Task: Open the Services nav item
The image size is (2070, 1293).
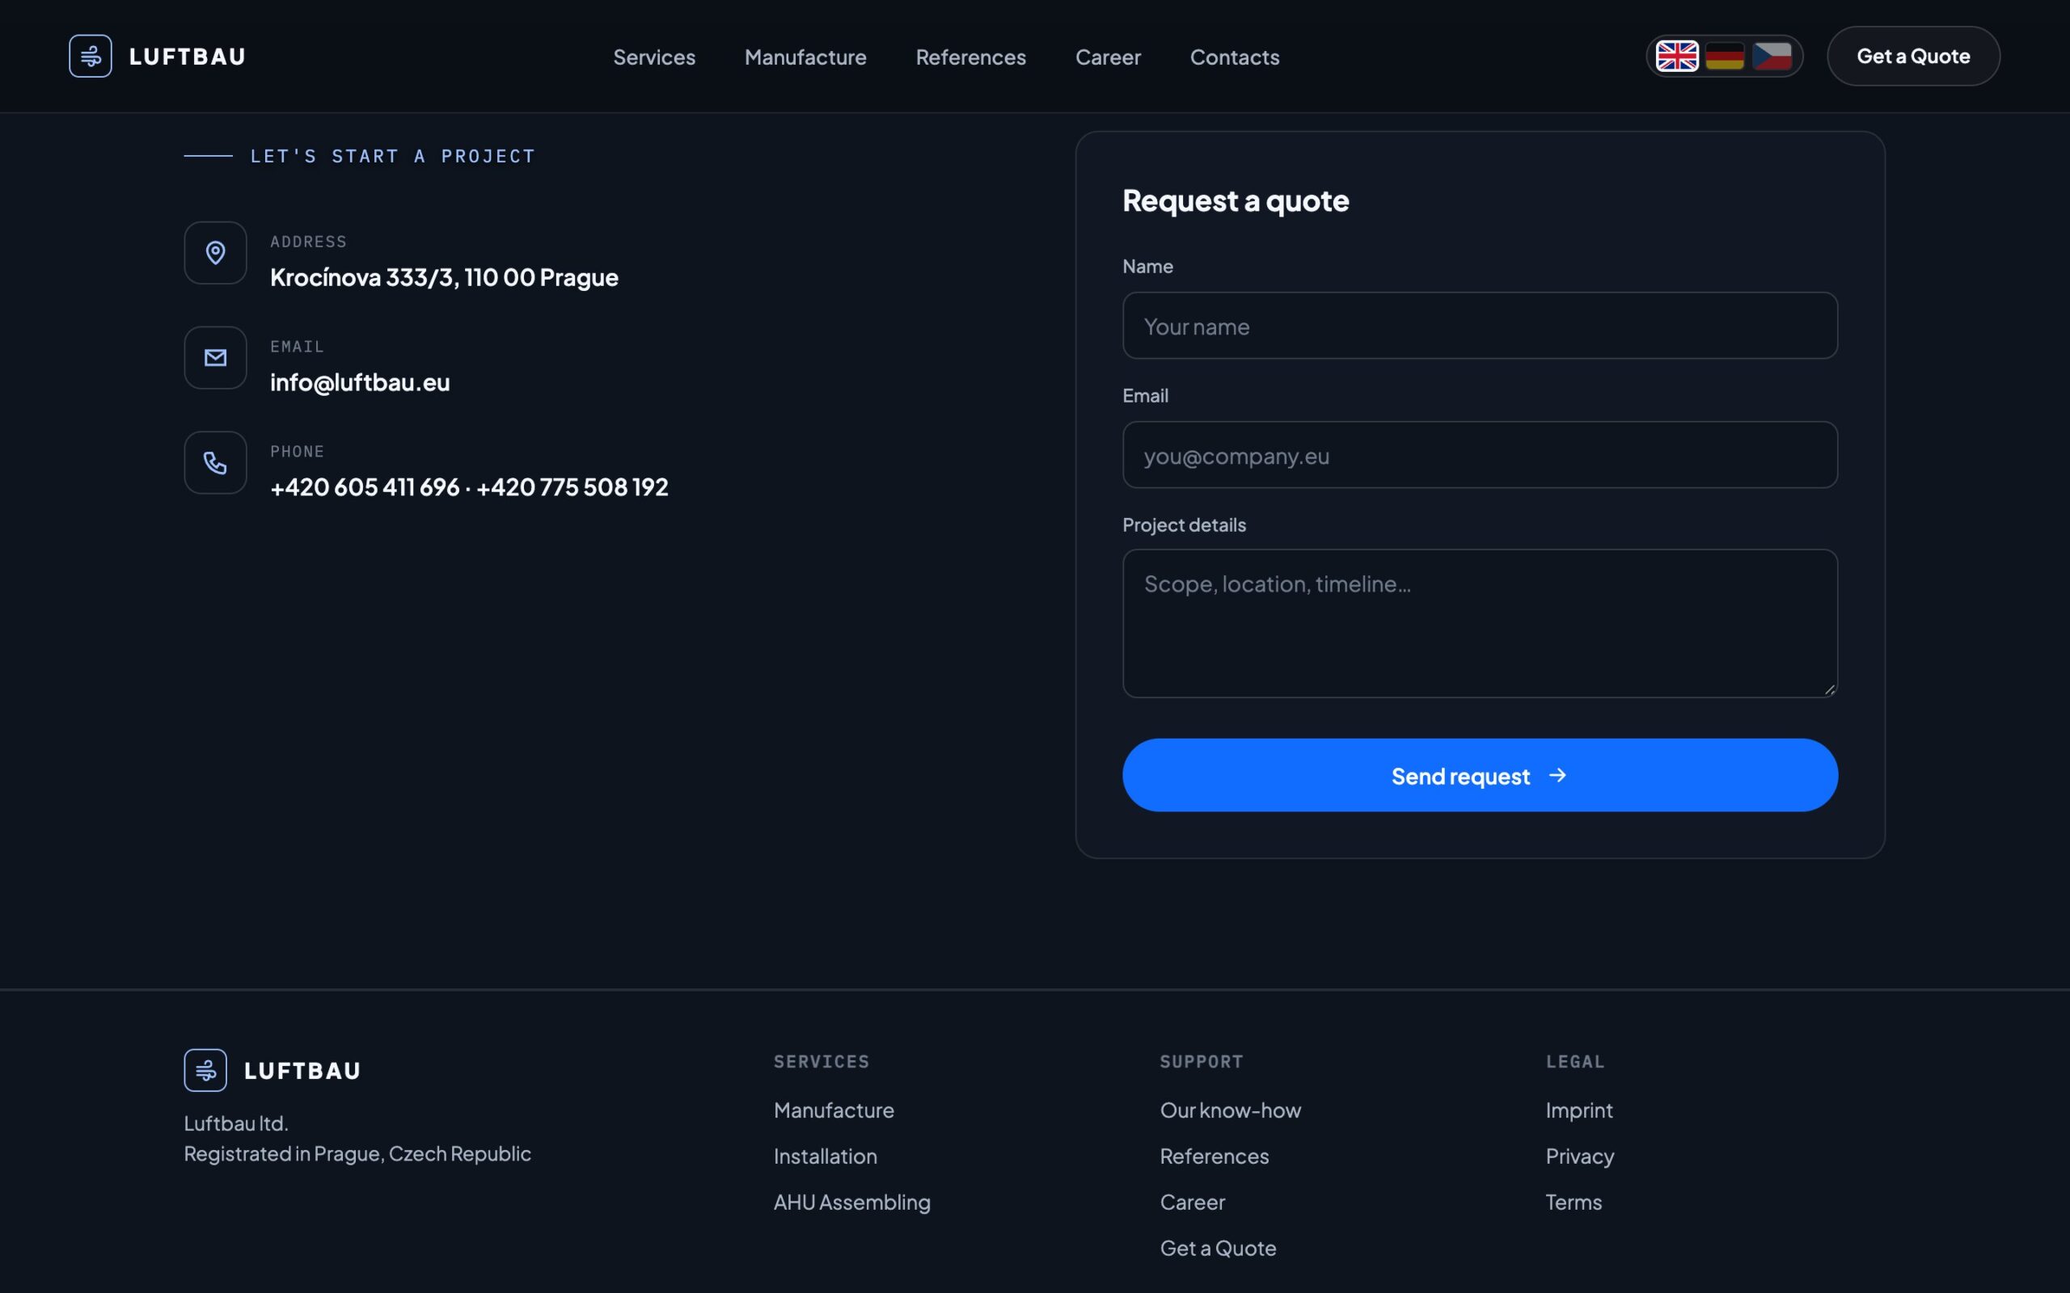Action: [x=654, y=57]
